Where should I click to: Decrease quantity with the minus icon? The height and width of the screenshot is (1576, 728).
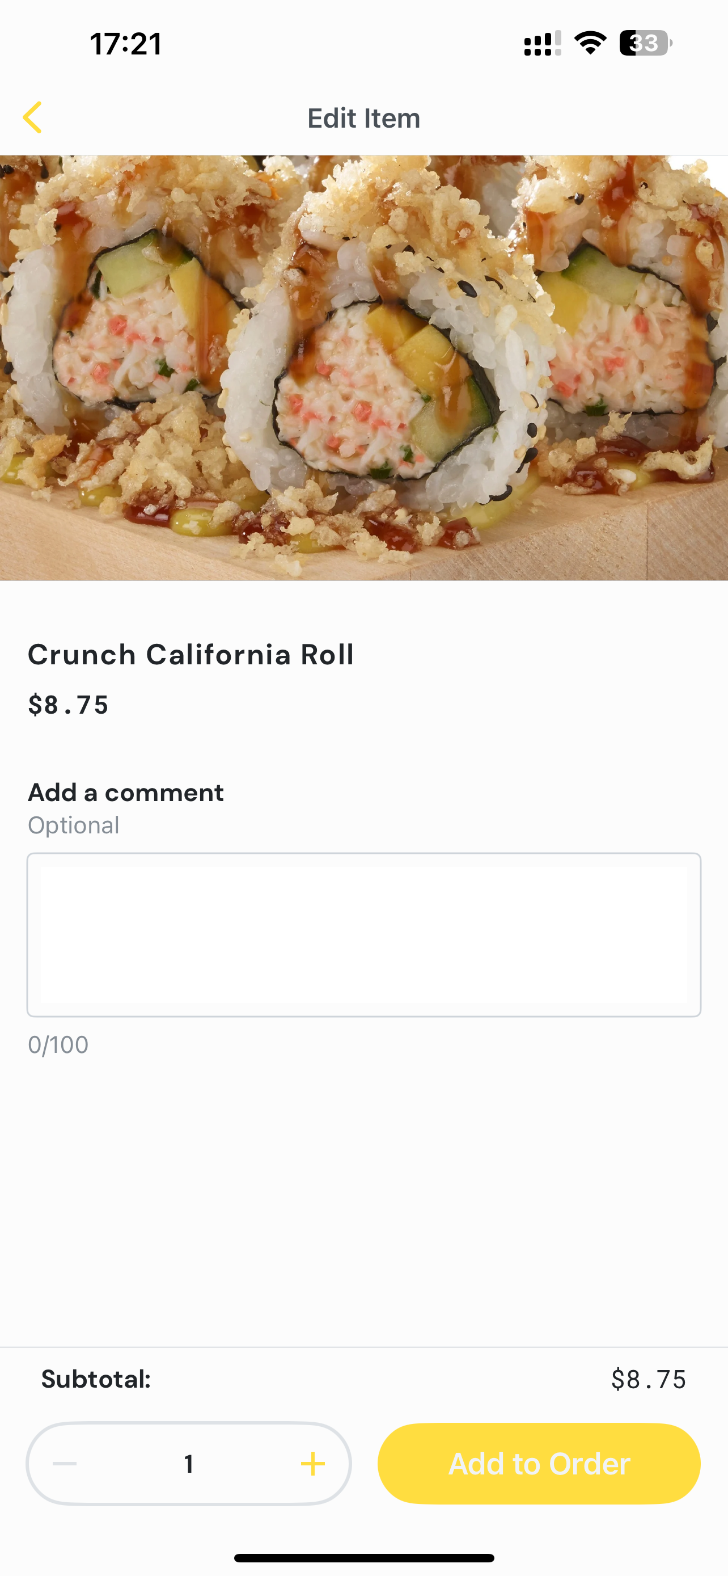click(x=64, y=1464)
